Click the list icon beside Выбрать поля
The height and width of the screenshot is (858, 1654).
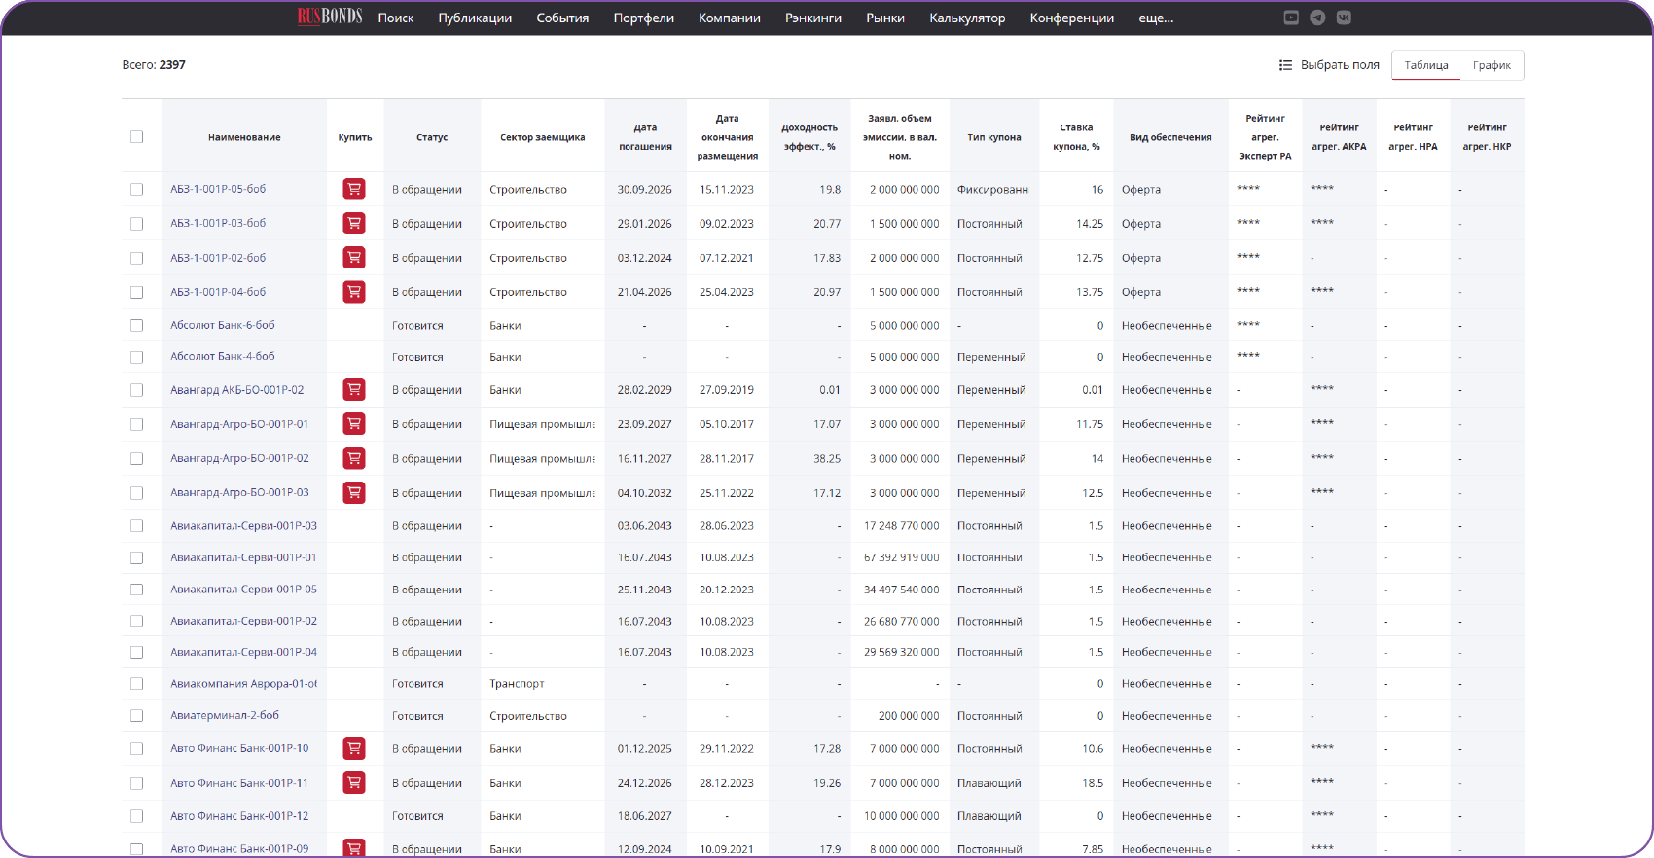coord(1285,65)
